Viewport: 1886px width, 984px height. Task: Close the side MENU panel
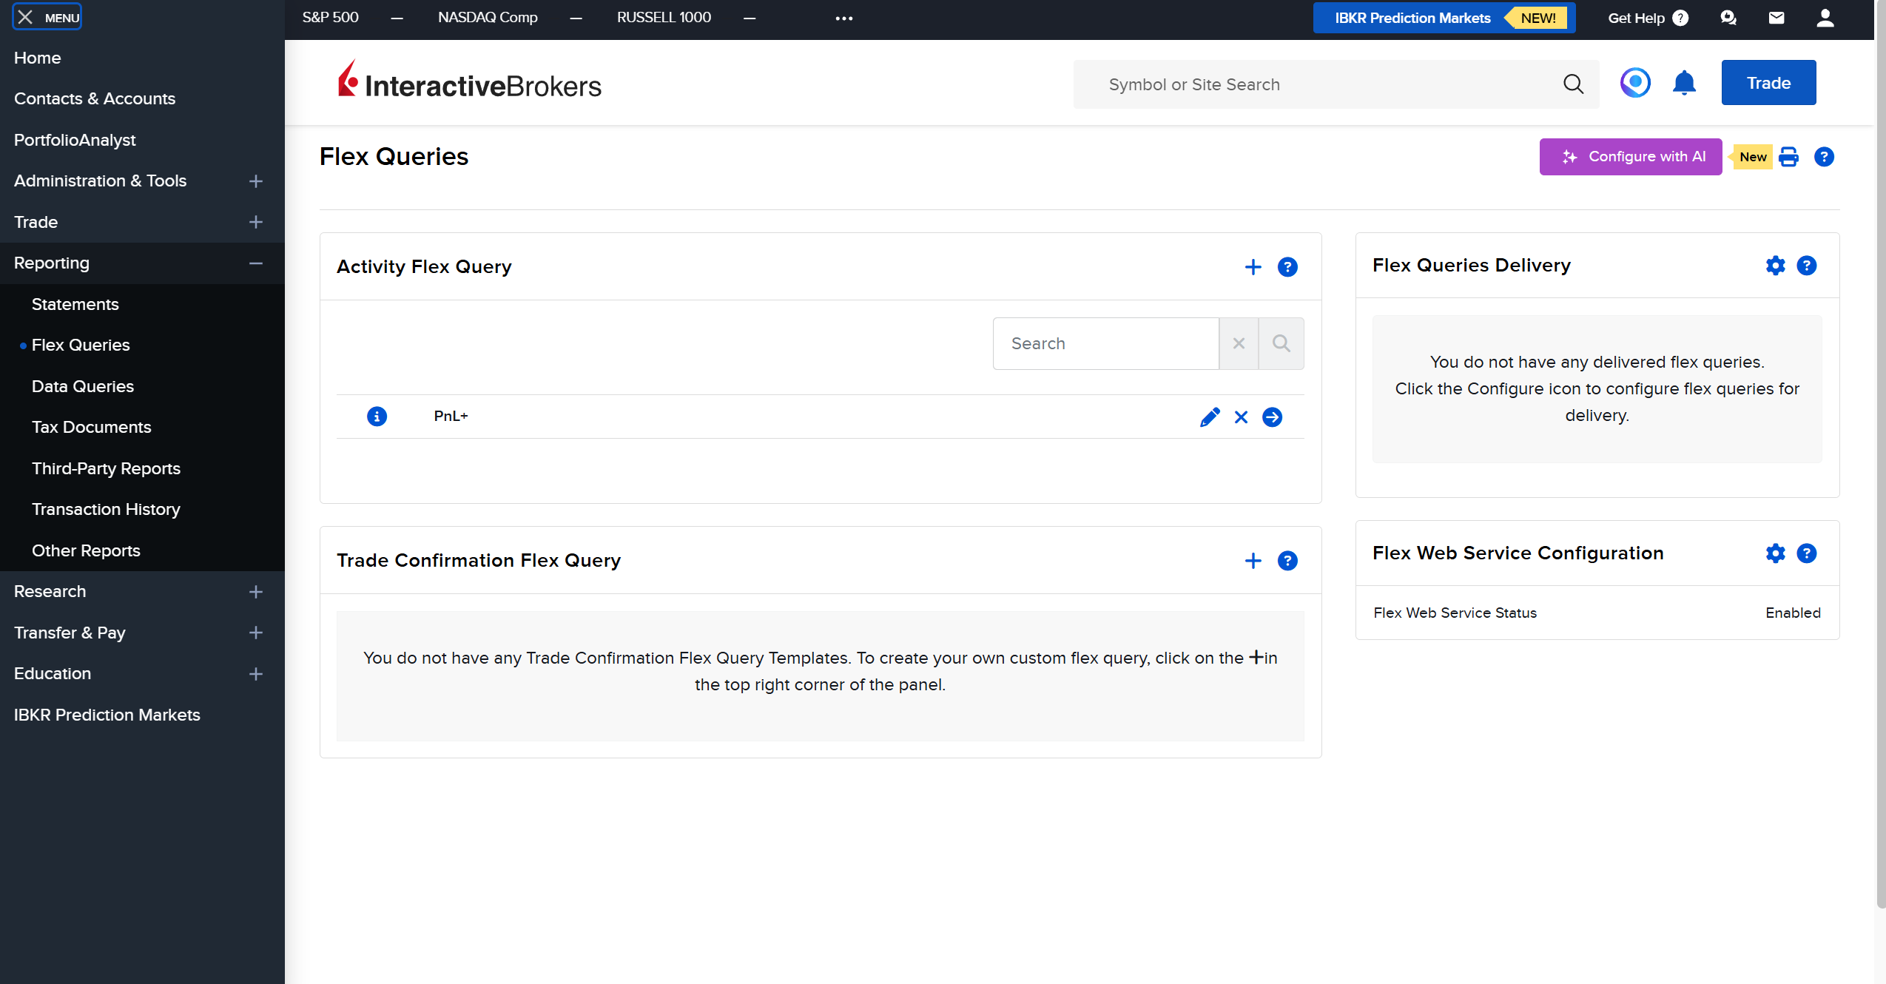coord(47,17)
